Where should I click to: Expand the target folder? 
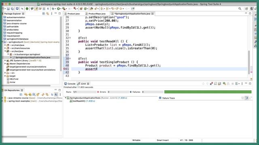point(5,76)
